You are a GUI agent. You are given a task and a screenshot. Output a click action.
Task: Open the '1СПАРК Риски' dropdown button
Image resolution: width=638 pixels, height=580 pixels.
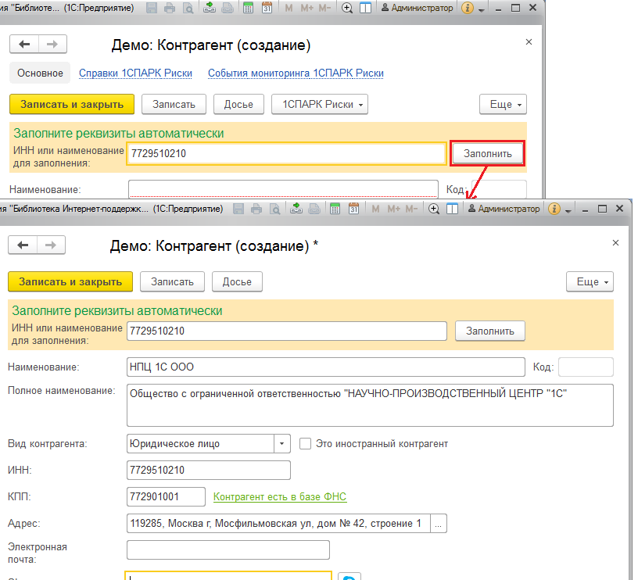click(x=320, y=105)
